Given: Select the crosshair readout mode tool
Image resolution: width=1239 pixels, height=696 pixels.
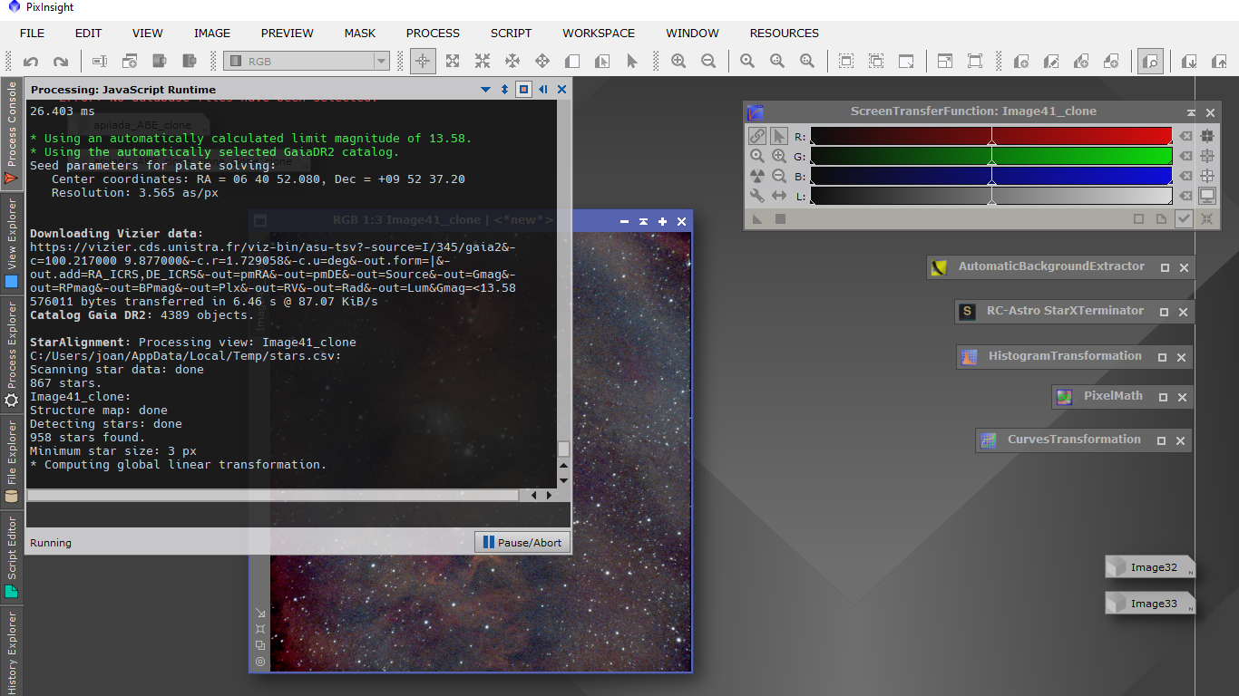Looking at the screenshot, I should point(422,62).
